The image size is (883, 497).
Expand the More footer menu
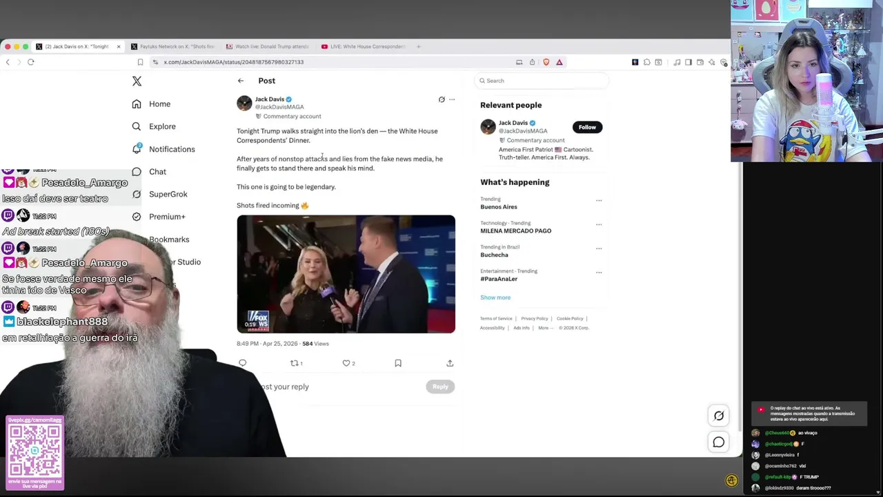click(x=545, y=328)
